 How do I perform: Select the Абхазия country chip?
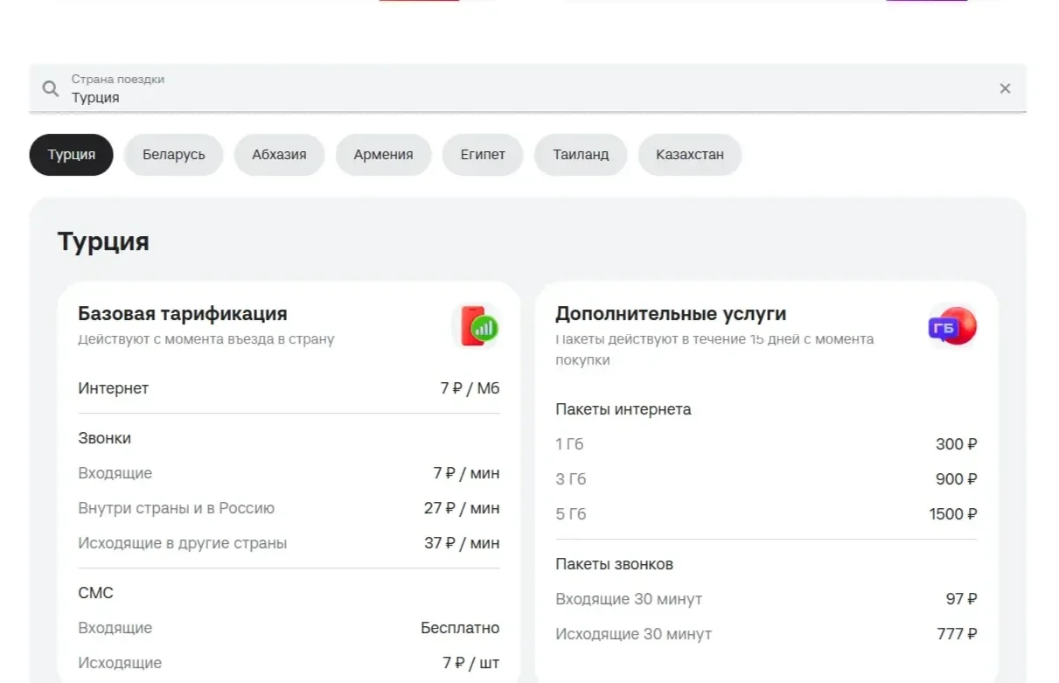(x=279, y=155)
